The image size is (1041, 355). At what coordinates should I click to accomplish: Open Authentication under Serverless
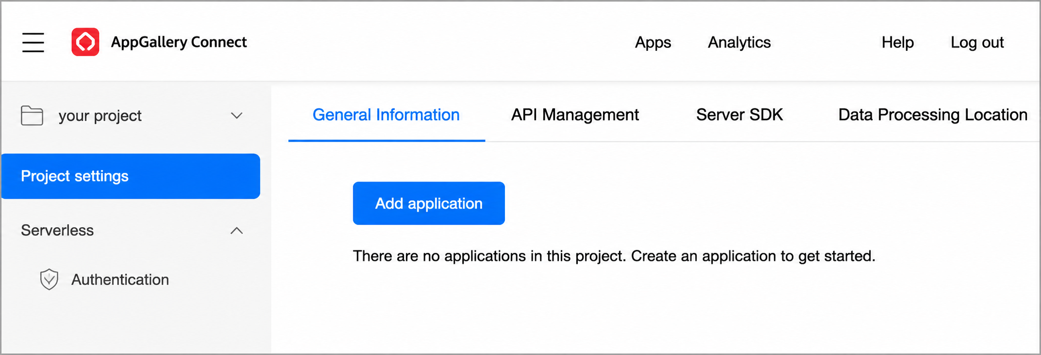tap(120, 279)
